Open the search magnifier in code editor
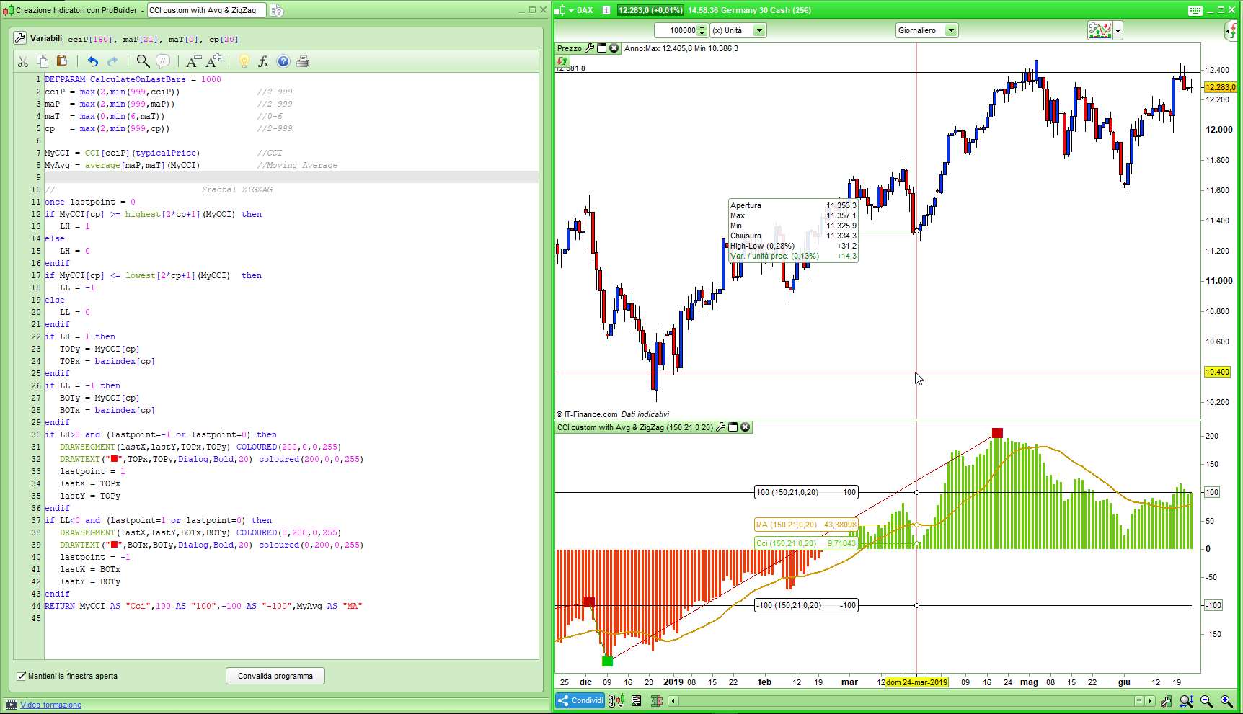The height and width of the screenshot is (714, 1243). 143,62
